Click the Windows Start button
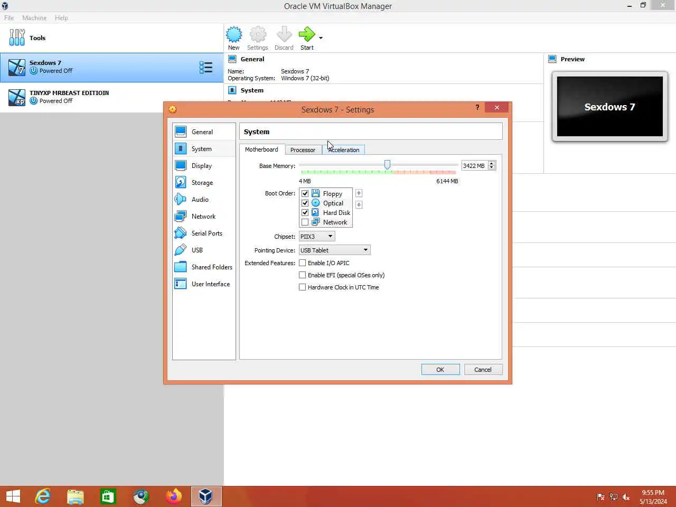This screenshot has width=676, height=507. click(x=13, y=496)
